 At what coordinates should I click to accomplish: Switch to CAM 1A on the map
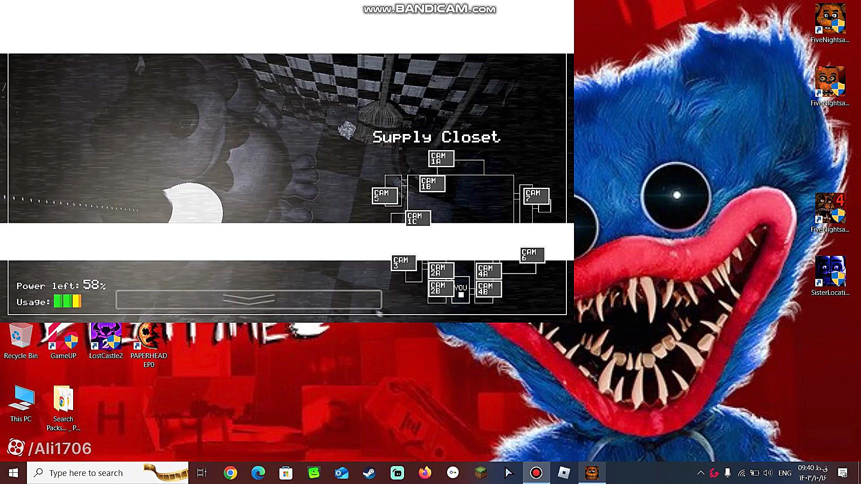click(x=441, y=158)
